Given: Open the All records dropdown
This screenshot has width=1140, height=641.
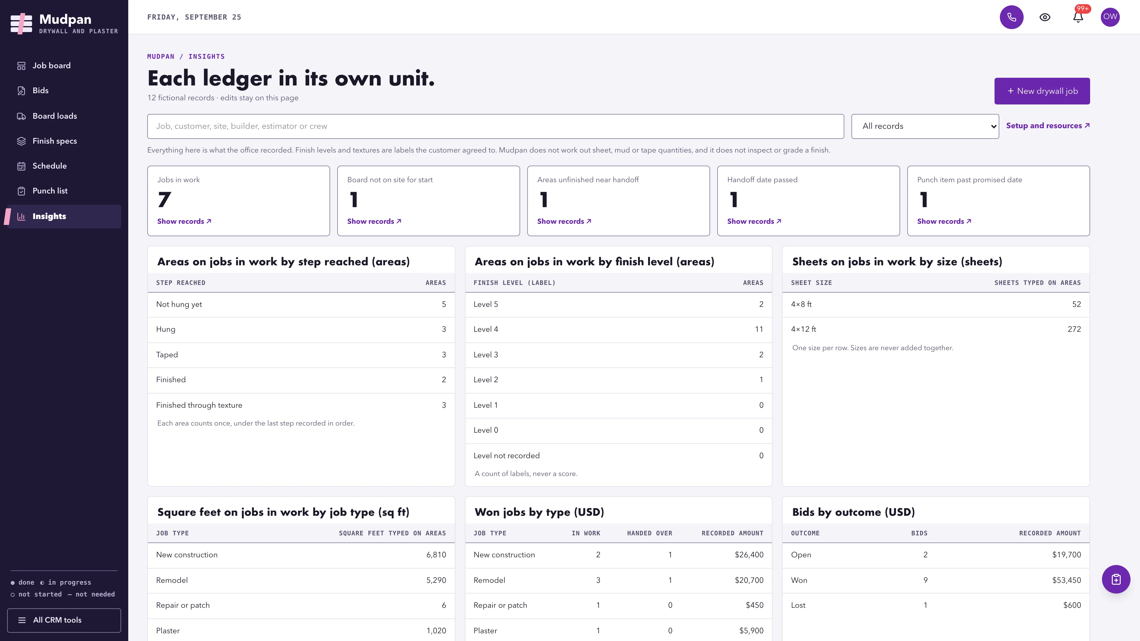Looking at the screenshot, I should (925, 126).
